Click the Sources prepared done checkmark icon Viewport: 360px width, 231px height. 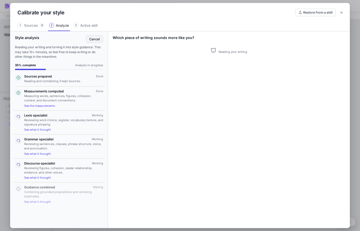[18, 78]
